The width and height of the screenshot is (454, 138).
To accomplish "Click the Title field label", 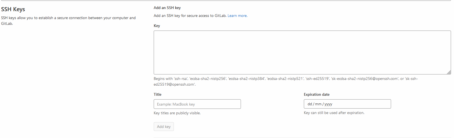I will tap(158, 95).
